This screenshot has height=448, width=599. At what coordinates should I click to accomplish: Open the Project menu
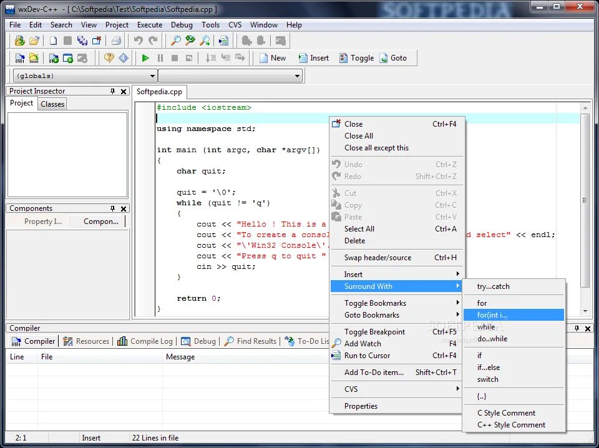click(x=117, y=25)
